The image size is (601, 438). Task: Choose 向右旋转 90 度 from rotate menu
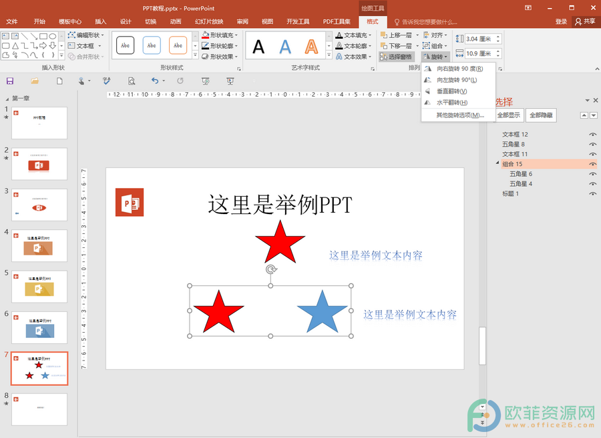coord(458,69)
